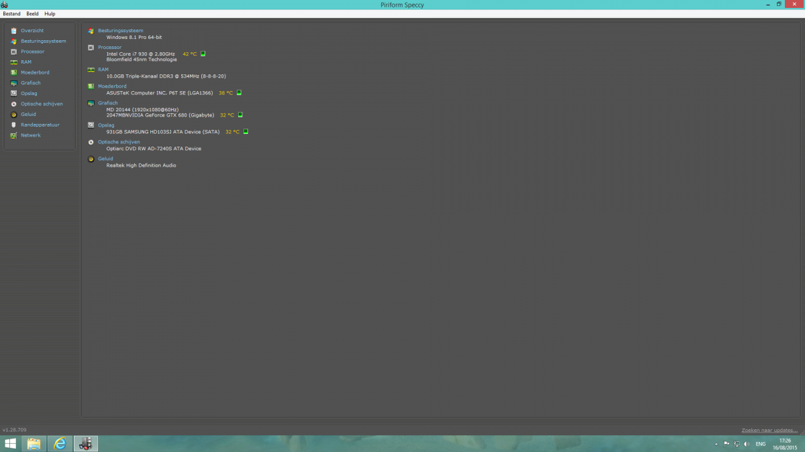805x452 pixels.
Task: Click the speaker icon in summary Geluid heading
Action: 91,159
